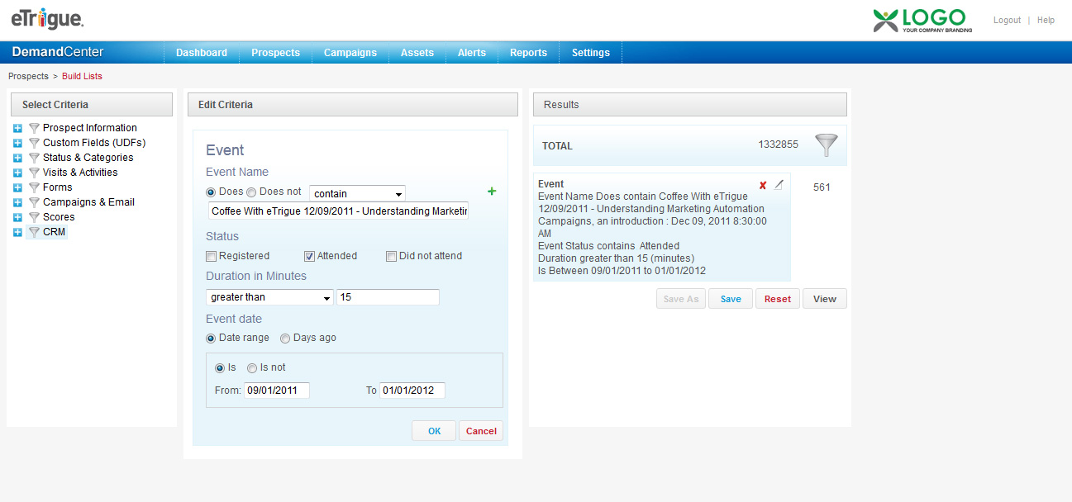
Task: Click filter icon next to Custom Fields (UDFs)
Action: click(34, 143)
